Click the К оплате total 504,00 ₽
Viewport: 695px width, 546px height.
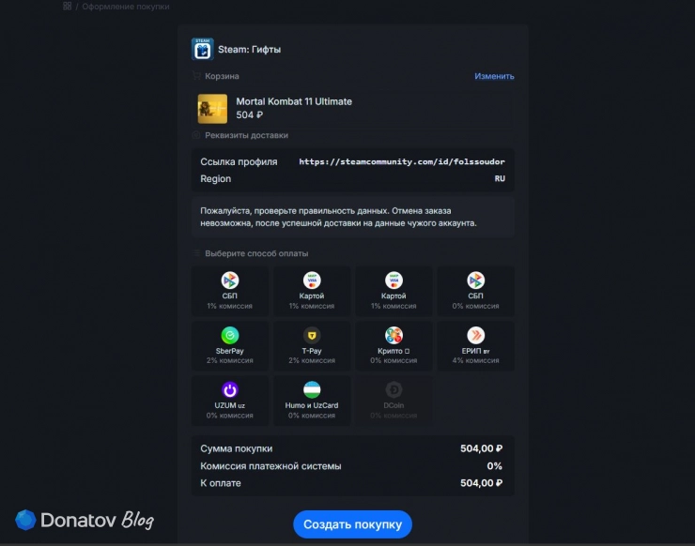coord(481,483)
